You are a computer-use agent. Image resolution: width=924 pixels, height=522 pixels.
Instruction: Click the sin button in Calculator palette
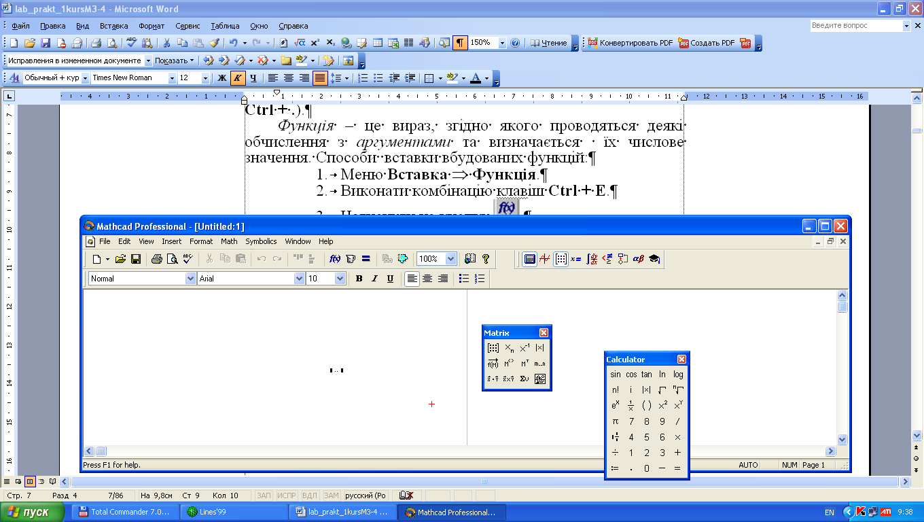[x=616, y=375]
